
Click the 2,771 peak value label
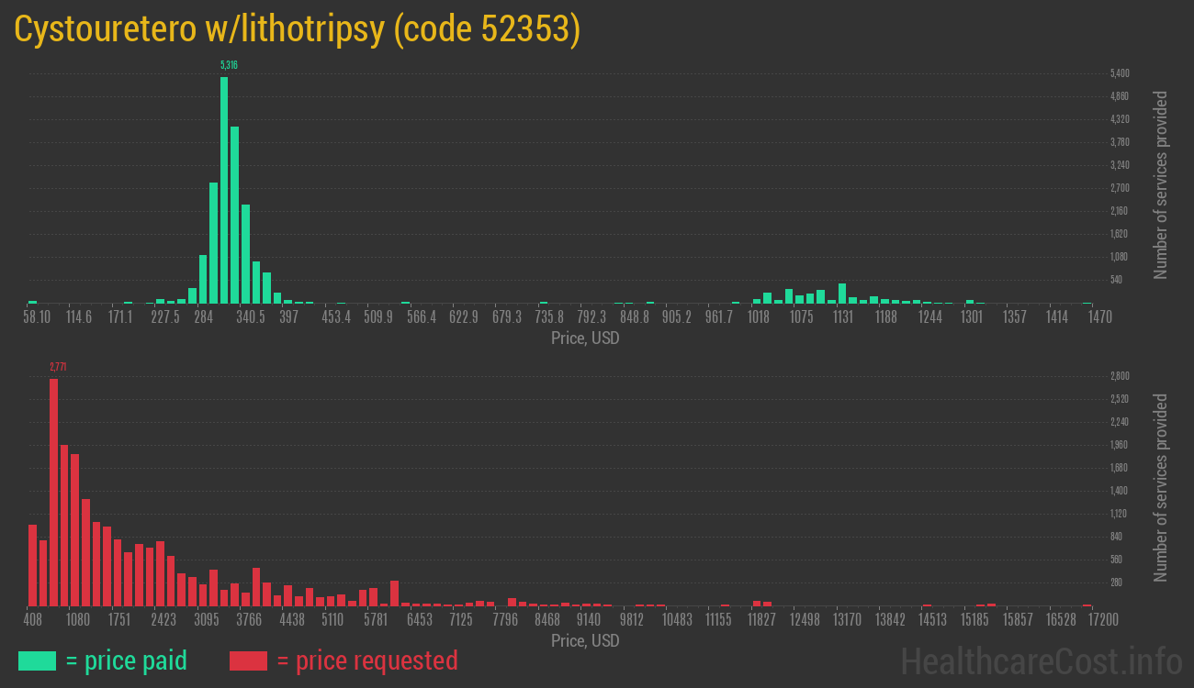pyautogui.click(x=58, y=367)
